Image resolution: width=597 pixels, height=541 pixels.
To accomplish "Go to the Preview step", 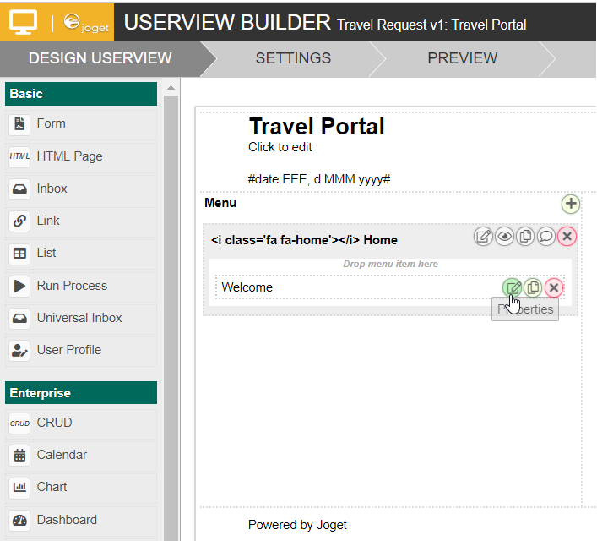I will pos(462,58).
